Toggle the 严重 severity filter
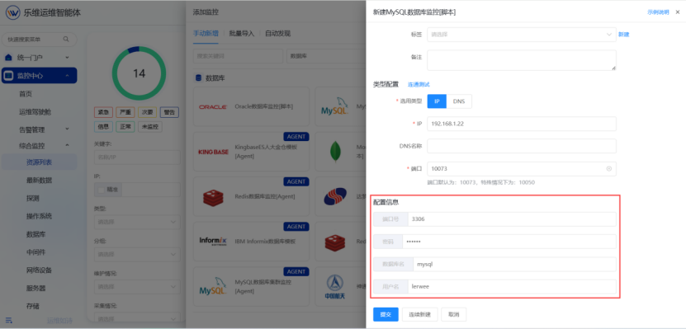 coord(125,112)
